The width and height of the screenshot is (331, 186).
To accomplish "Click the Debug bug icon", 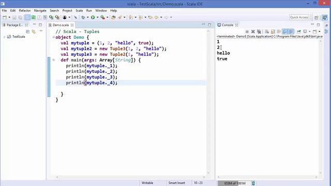I will (x=83, y=17).
